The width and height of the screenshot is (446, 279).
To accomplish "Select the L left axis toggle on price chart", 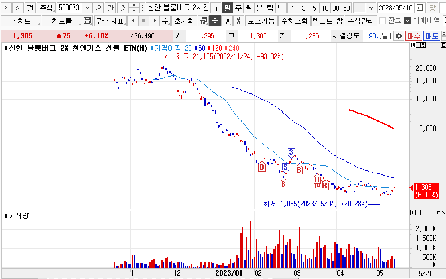I will 413,45.
